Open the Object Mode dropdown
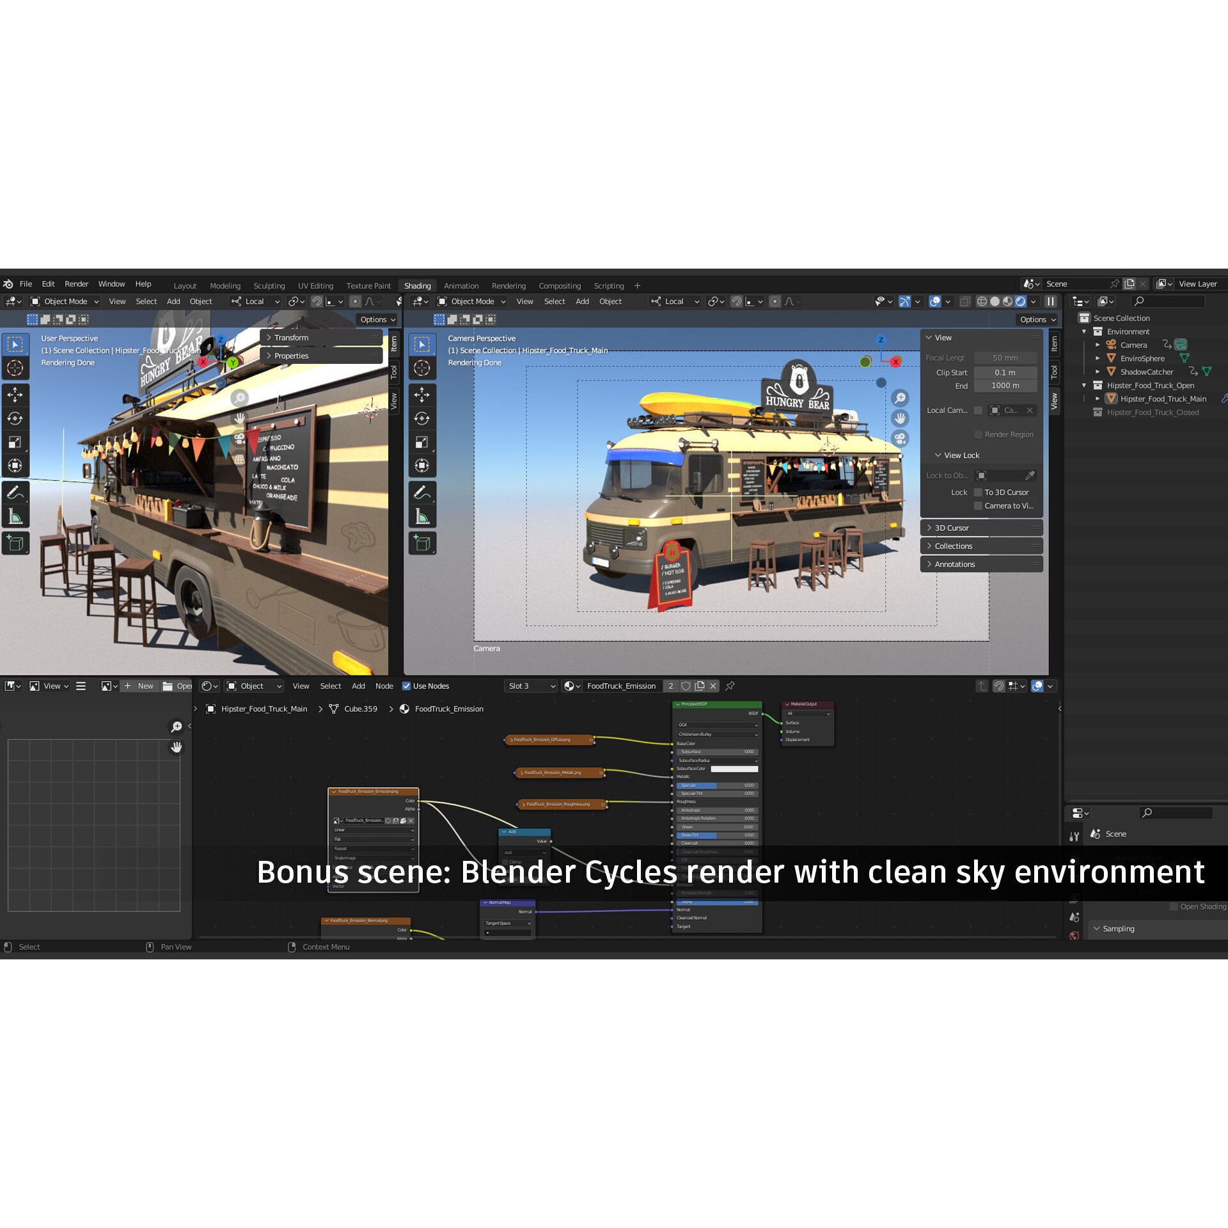The height and width of the screenshot is (1228, 1228). [64, 301]
